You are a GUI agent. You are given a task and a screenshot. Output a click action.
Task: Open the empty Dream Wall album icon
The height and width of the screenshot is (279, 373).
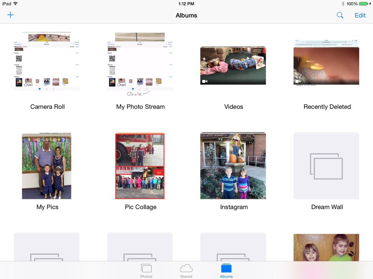pyautogui.click(x=326, y=166)
